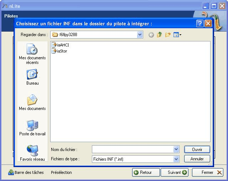Open Bureau in places bar
Viewport: 228px width, 181px height.
pos(32,77)
